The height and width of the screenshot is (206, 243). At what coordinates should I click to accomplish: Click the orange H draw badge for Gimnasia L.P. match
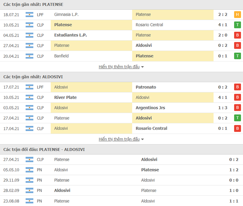237,15
